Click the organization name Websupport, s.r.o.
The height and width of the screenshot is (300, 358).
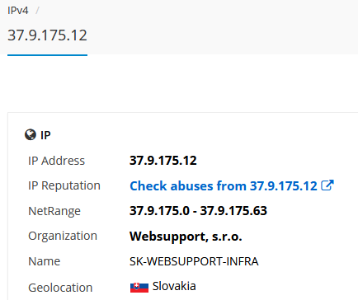pos(186,237)
